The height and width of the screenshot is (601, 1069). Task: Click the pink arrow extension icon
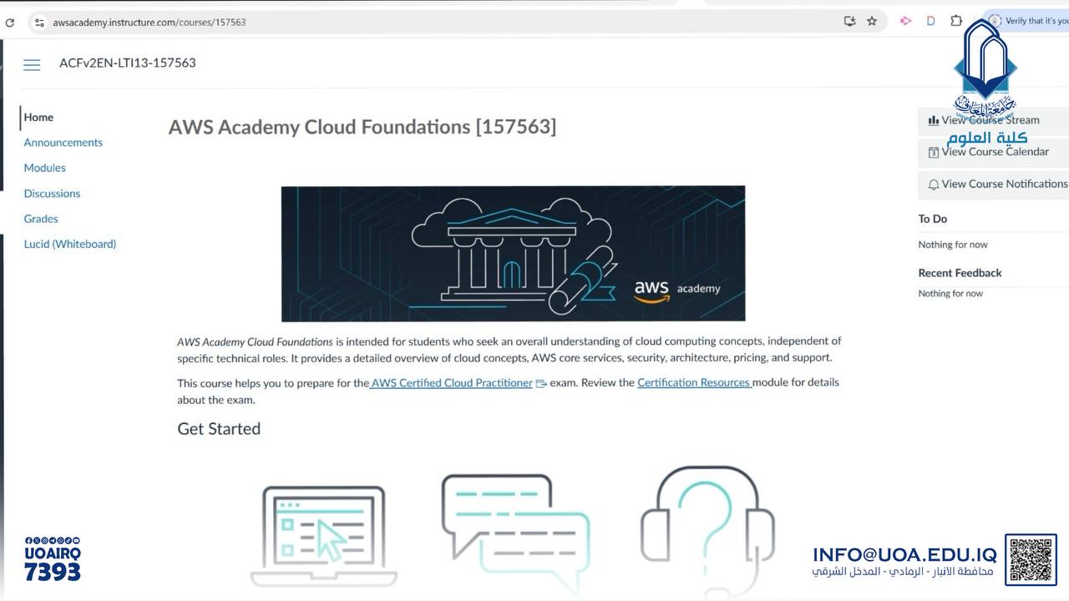point(905,21)
